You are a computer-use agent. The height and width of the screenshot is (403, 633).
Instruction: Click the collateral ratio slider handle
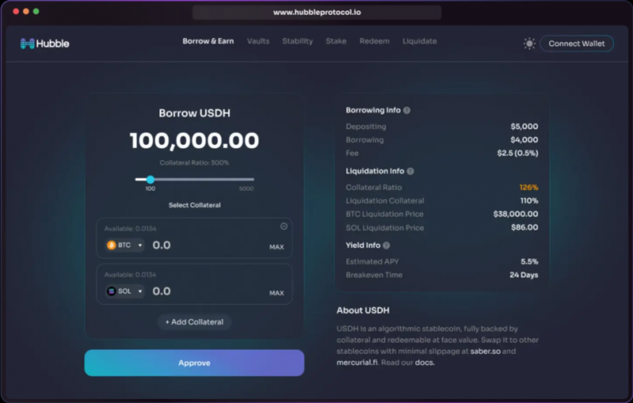click(150, 180)
